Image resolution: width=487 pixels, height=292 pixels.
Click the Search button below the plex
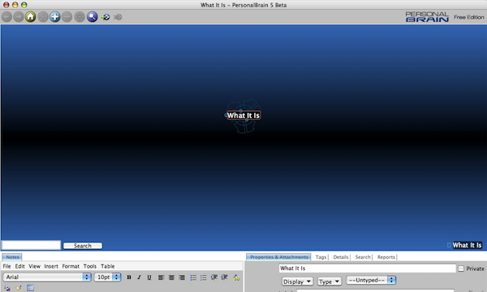tap(83, 246)
